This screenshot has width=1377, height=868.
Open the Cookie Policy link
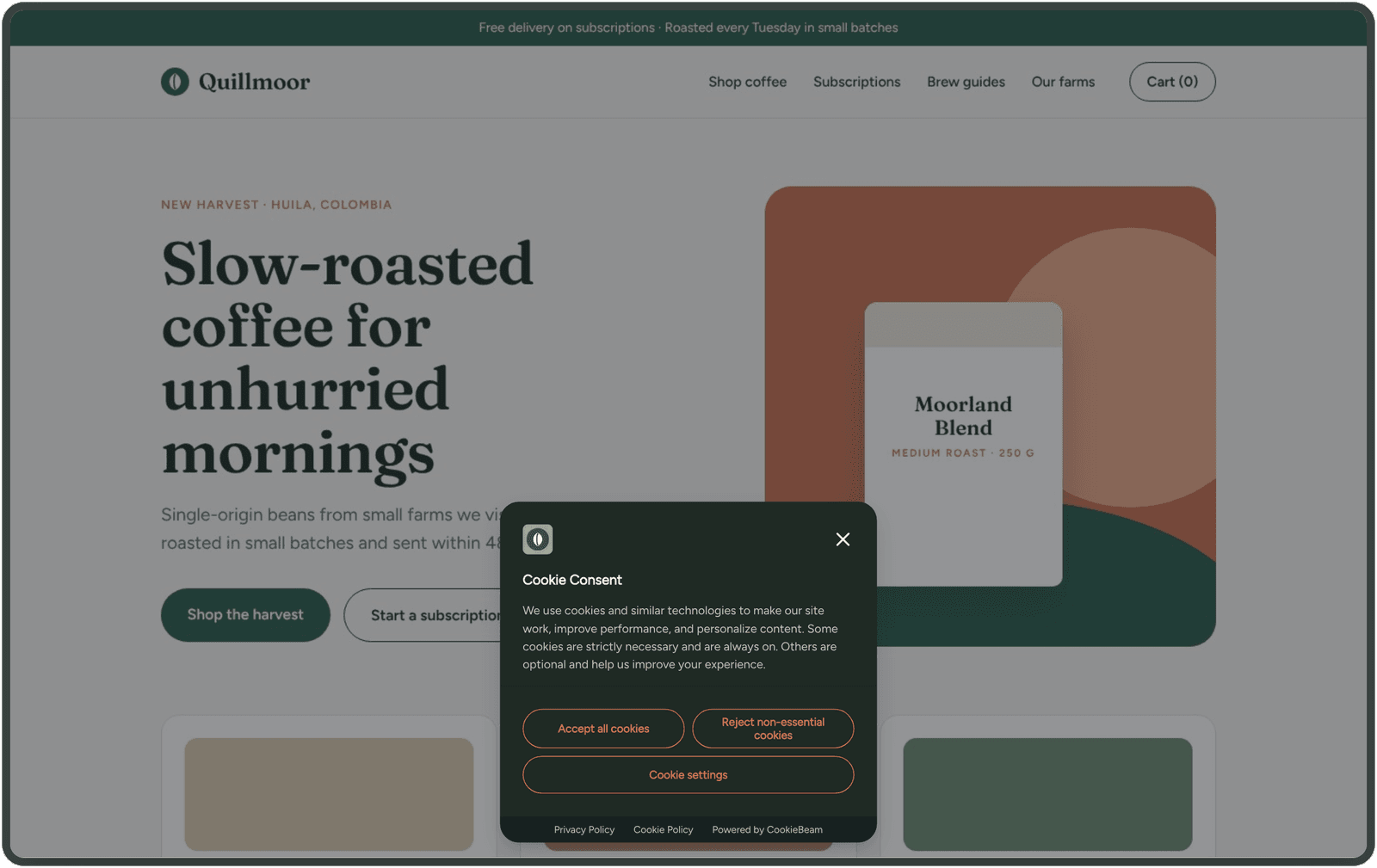coord(664,830)
